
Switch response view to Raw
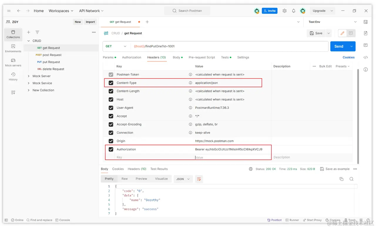[x=125, y=179]
